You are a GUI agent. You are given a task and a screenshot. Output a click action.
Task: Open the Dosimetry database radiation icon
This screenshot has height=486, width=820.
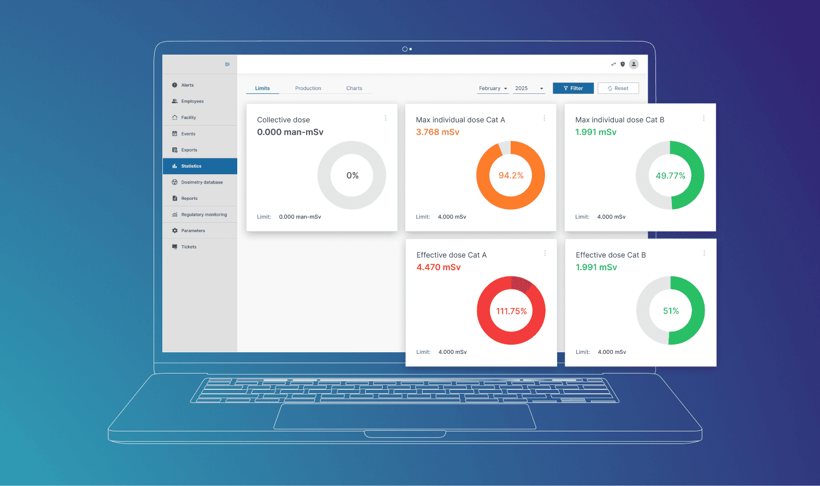174,182
